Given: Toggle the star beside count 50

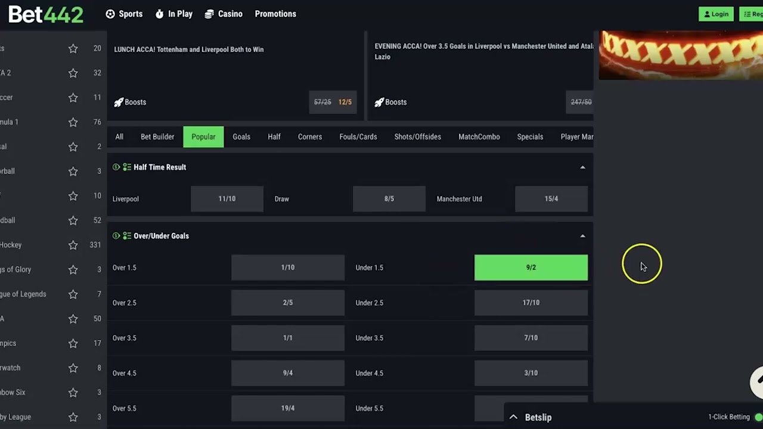Looking at the screenshot, I should (x=73, y=319).
